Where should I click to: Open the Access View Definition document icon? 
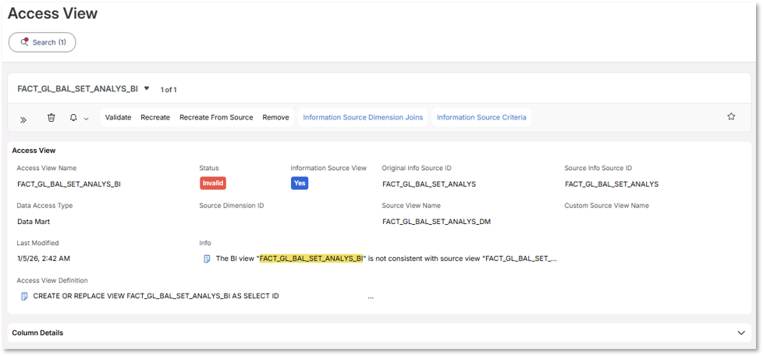point(24,296)
